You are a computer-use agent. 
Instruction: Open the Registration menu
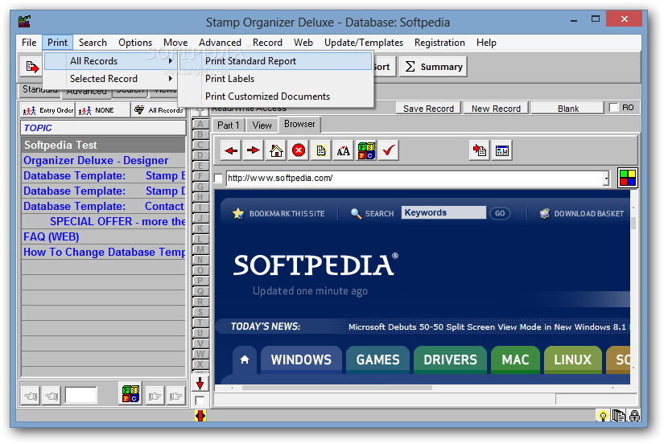tap(439, 43)
